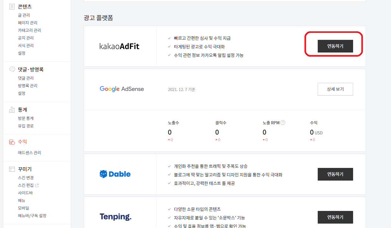
Task: Click the 클릭수 stat label
Action: pyautogui.click(x=221, y=123)
